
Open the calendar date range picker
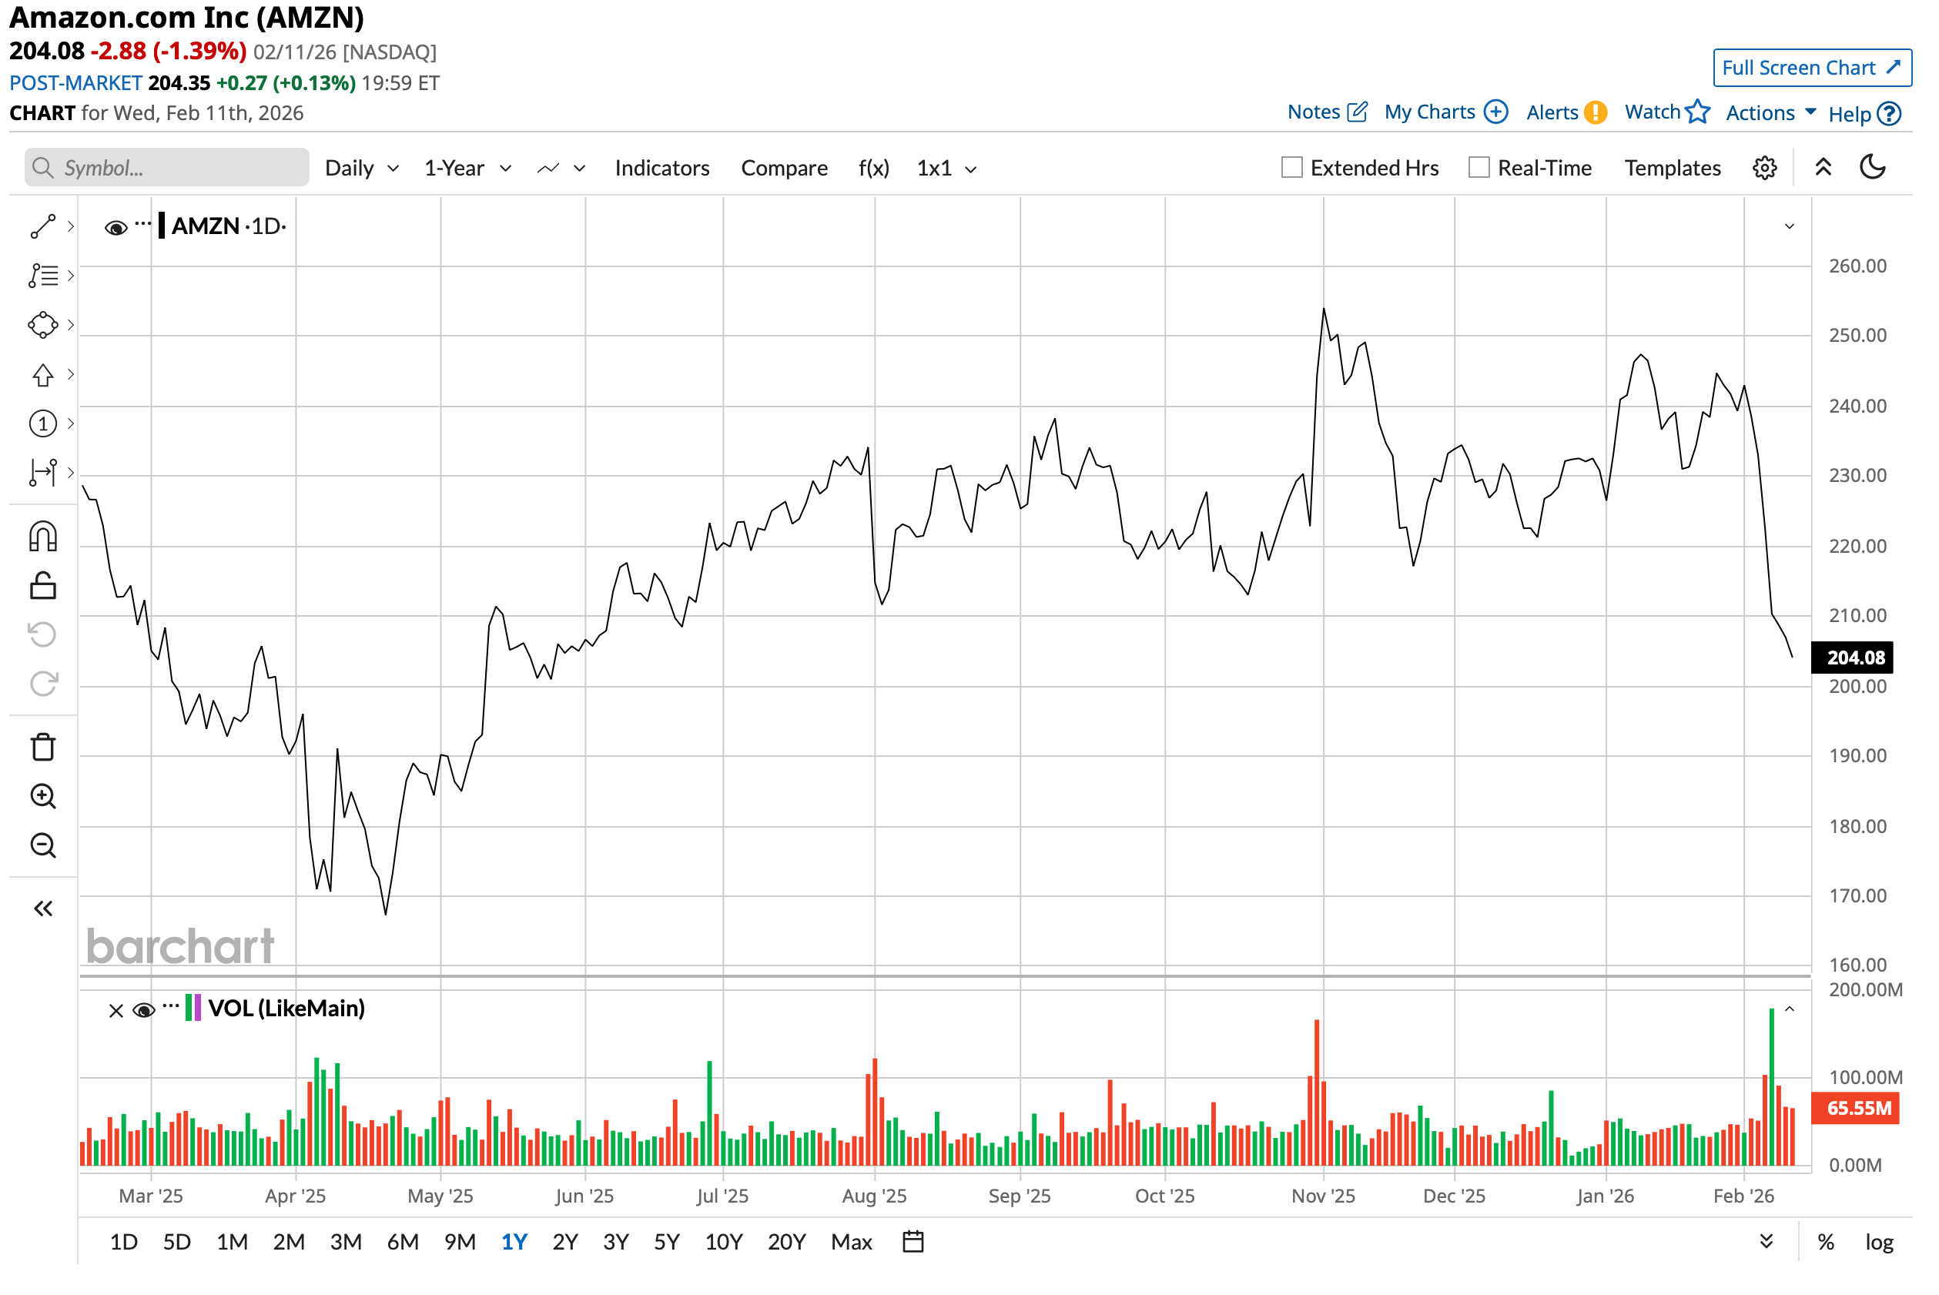pyautogui.click(x=913, y=1242)
